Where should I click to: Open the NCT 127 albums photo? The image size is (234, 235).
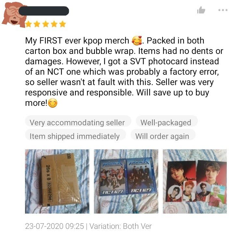(126, 181)
